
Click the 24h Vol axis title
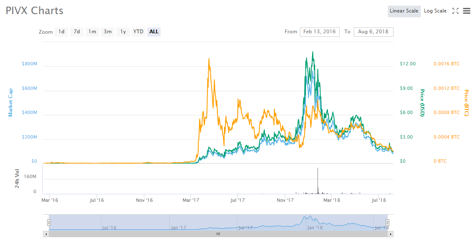coord(17,178)
